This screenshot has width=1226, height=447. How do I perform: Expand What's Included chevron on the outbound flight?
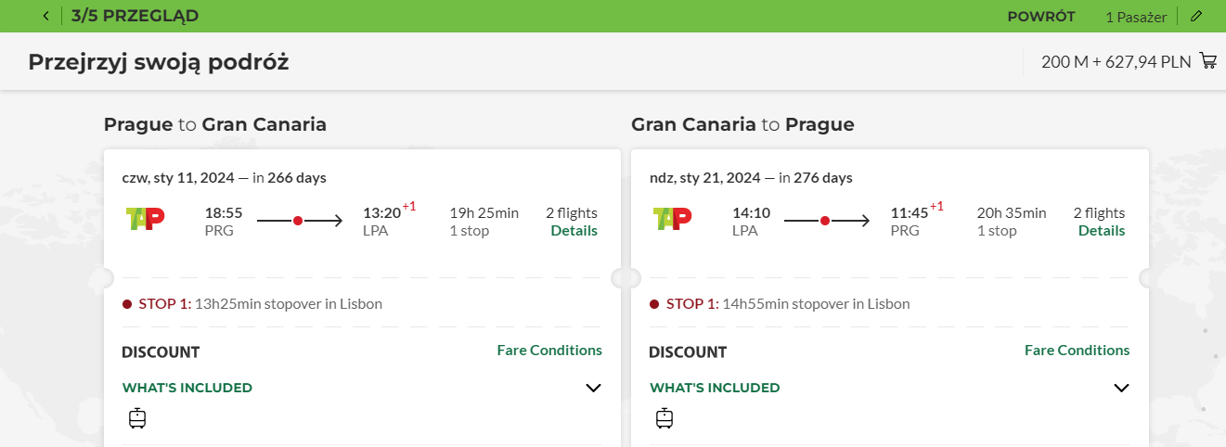[594, 388]
